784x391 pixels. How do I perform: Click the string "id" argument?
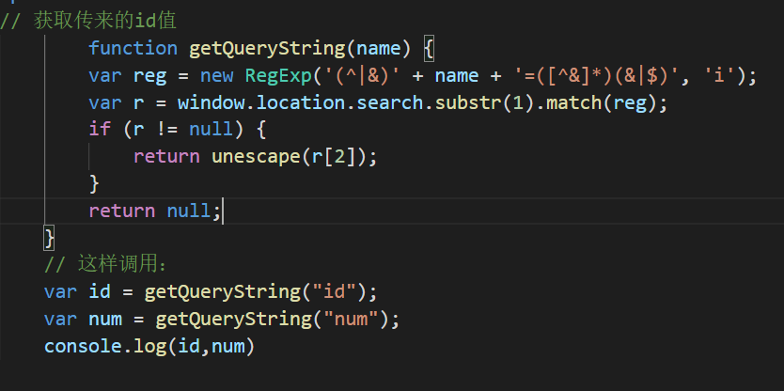[334, 291]
